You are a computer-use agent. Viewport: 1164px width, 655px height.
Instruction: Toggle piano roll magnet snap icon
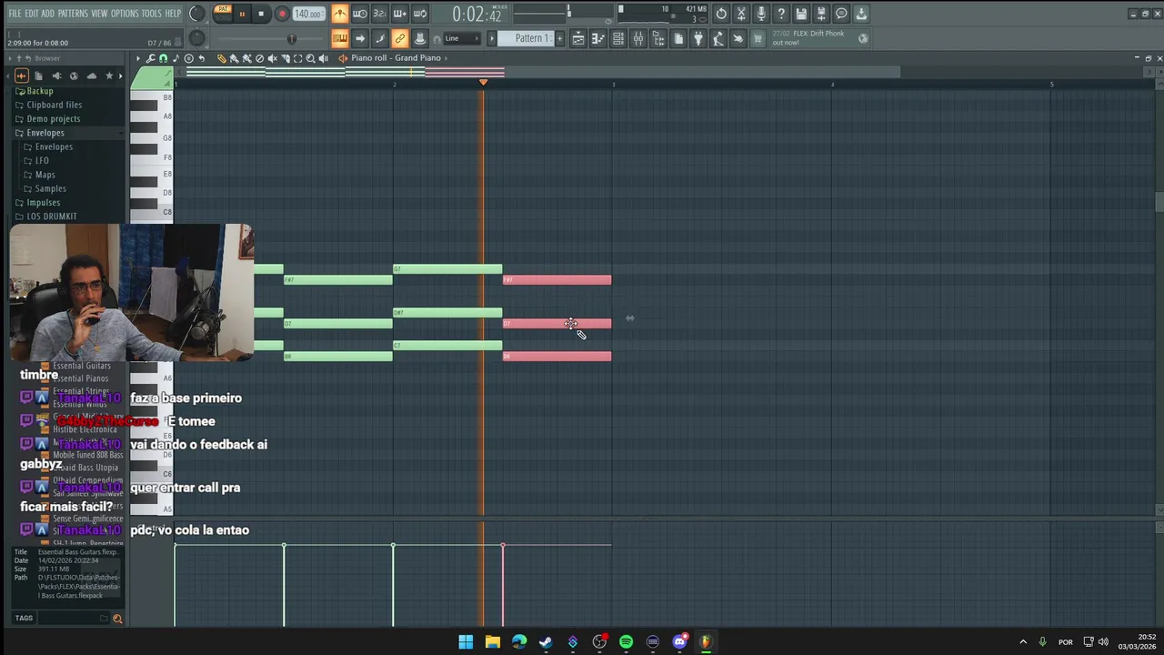pyautogui.click(x=163, y=58)
